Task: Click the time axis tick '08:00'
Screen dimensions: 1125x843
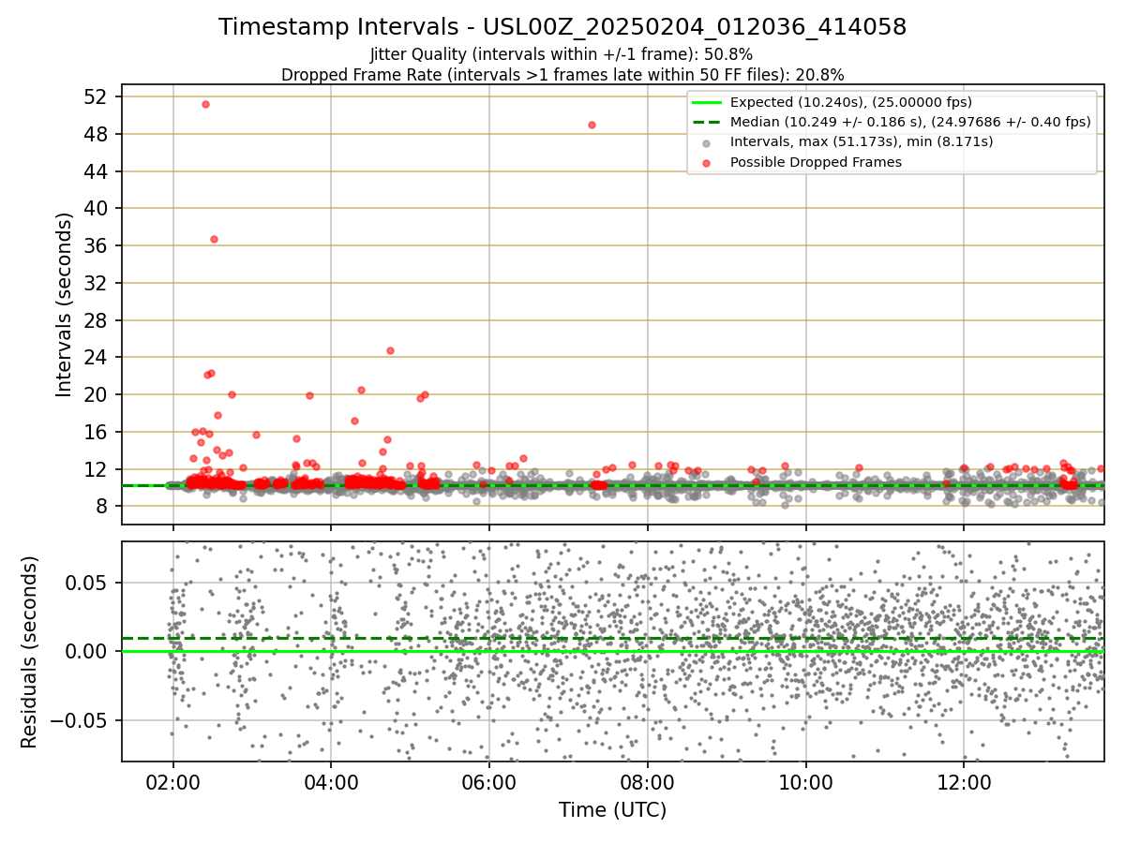Action: click(648, 782)
